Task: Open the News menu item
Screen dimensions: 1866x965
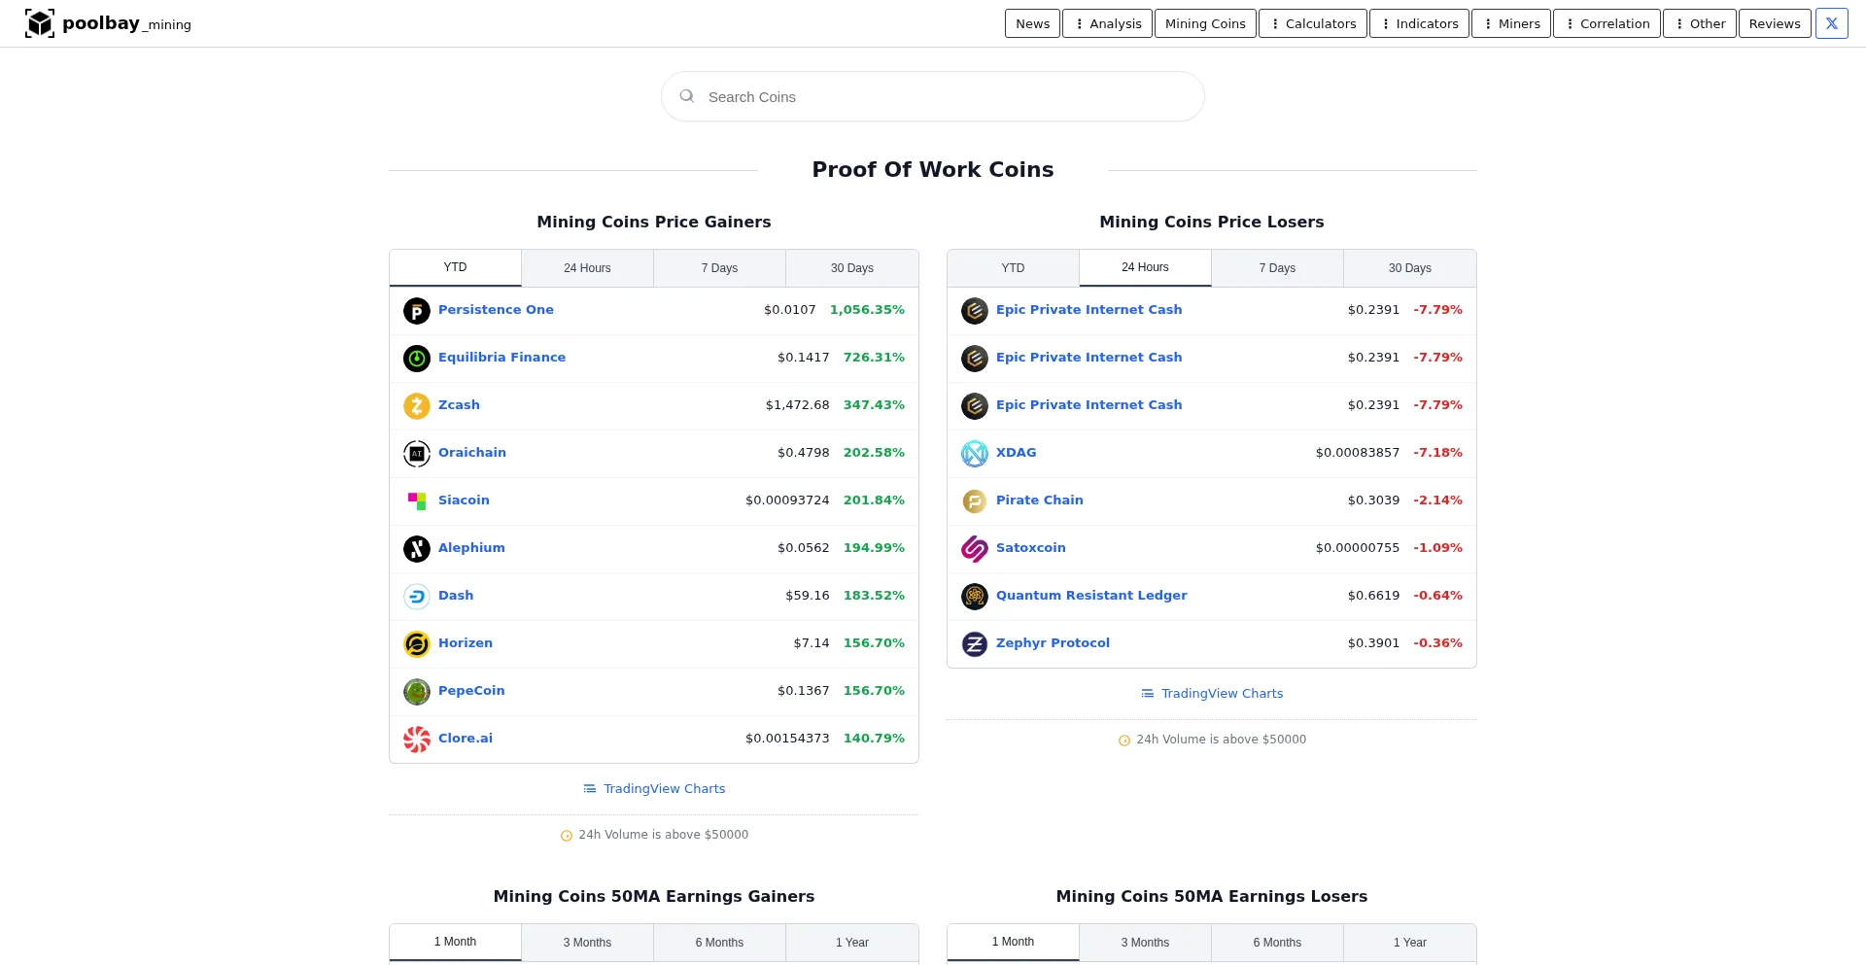Action: coord(1032,23)
